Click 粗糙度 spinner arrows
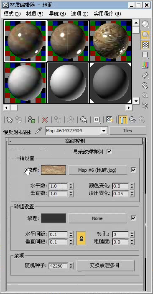The image size is (153, 294). pyautogui.click(x=132, y=242)
